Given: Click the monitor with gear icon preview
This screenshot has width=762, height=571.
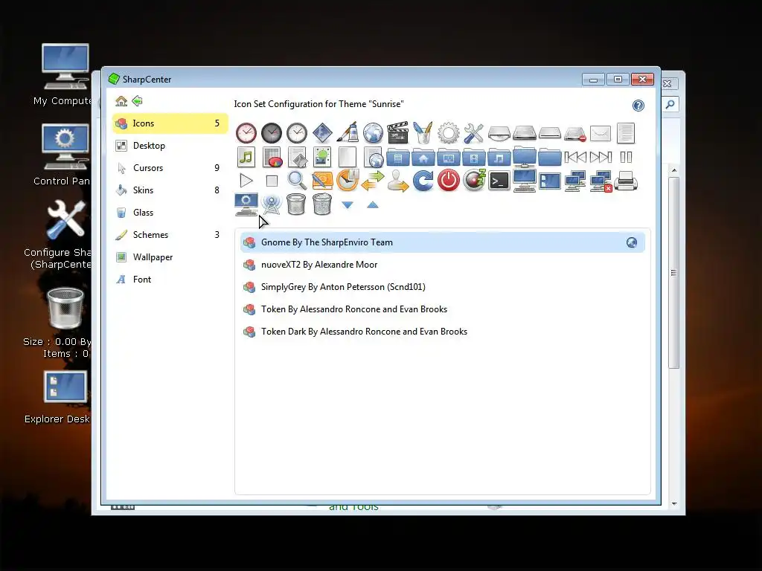Looking at the screenshot, I should (246, 204).
